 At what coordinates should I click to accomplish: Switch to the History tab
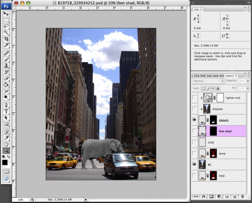pos(221,75)
